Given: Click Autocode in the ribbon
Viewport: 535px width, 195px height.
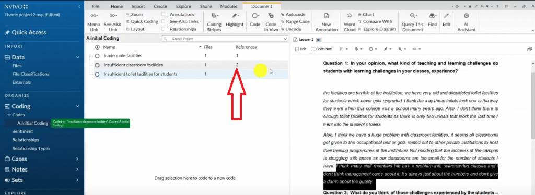Looking at the screenshot, I should click(x=293, y=14).
